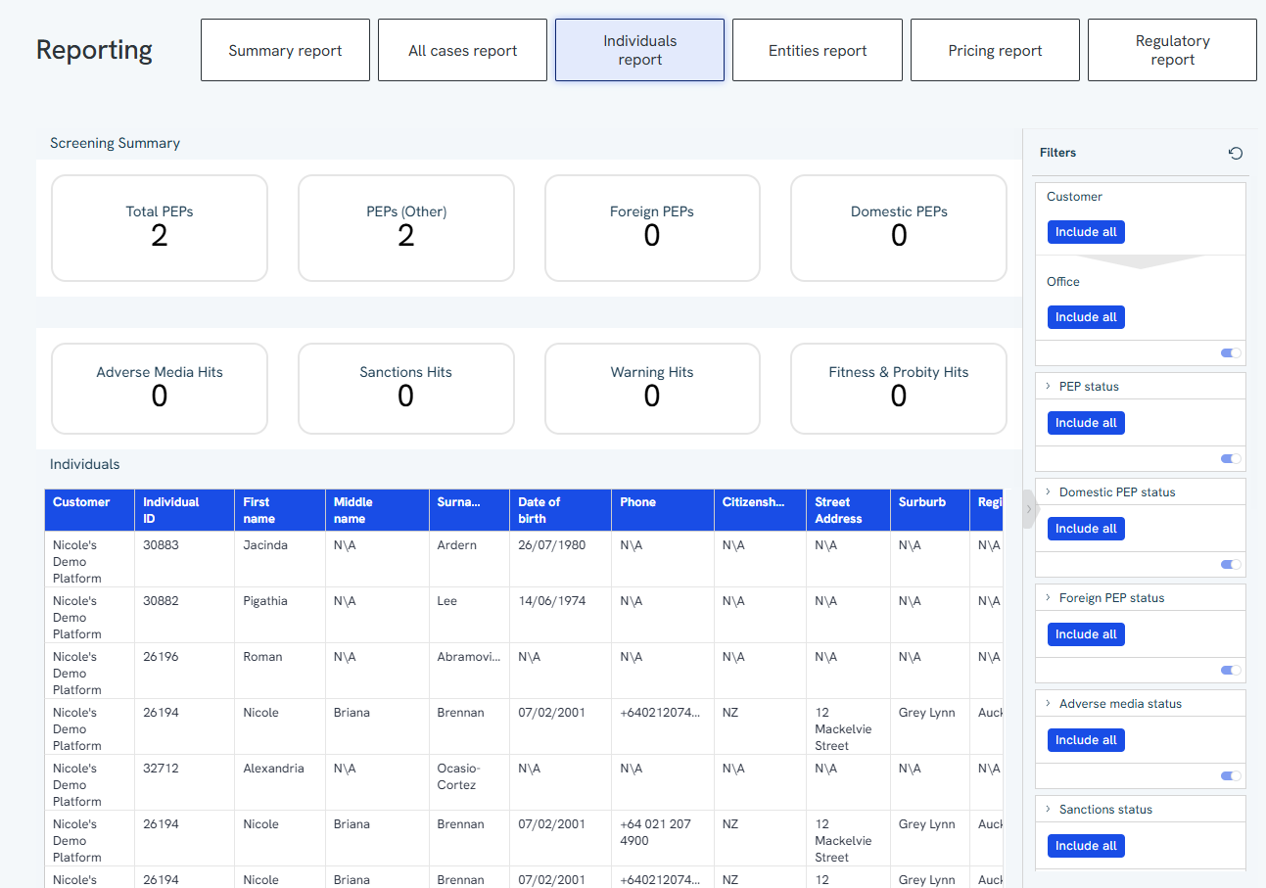1266x888 pixels.
Task: Toggle the switch in the Adverse media status filter
Action: click(x=1231, y=776)
